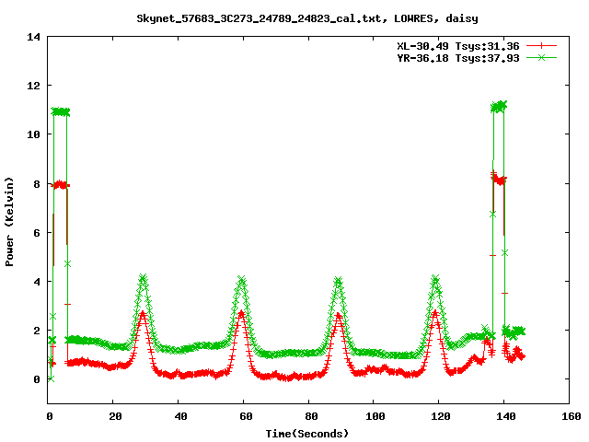This screenshot has height=442, width=589.
Task: Click the red legend line sample
Action: [x=541, y=46]
